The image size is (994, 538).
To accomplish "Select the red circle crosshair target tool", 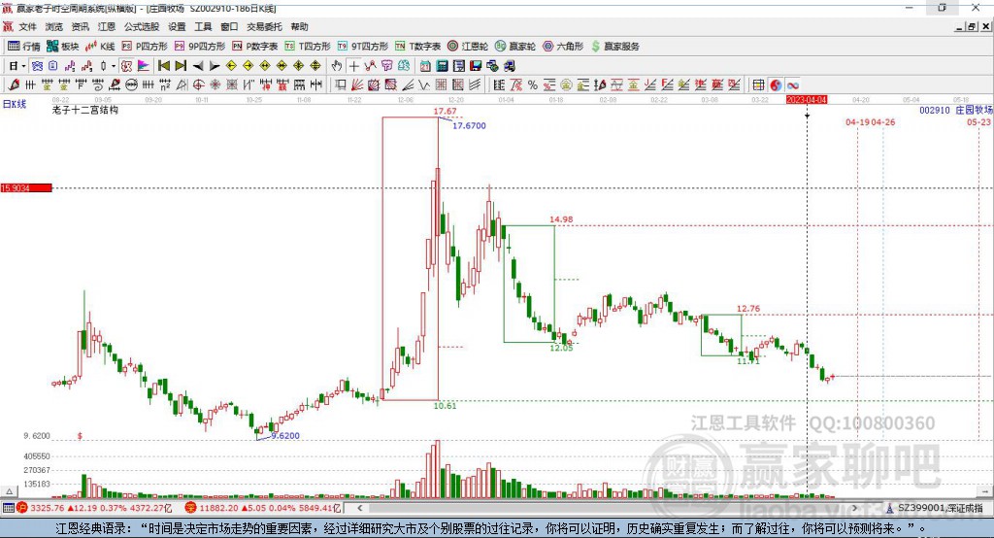I will coord(198,85).
